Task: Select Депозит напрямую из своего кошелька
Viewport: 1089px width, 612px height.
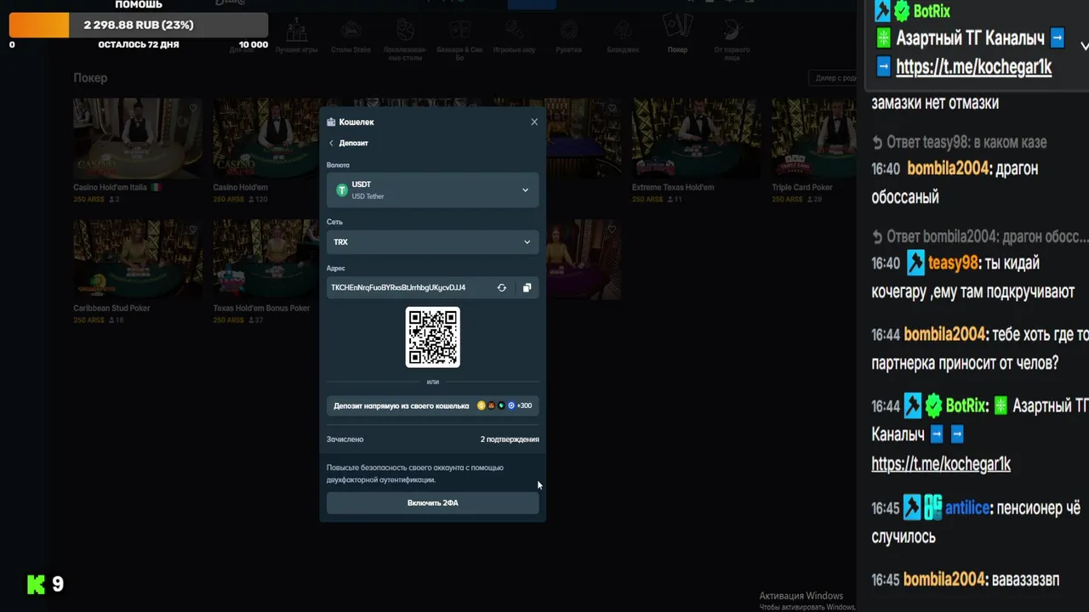Action: 432,405
